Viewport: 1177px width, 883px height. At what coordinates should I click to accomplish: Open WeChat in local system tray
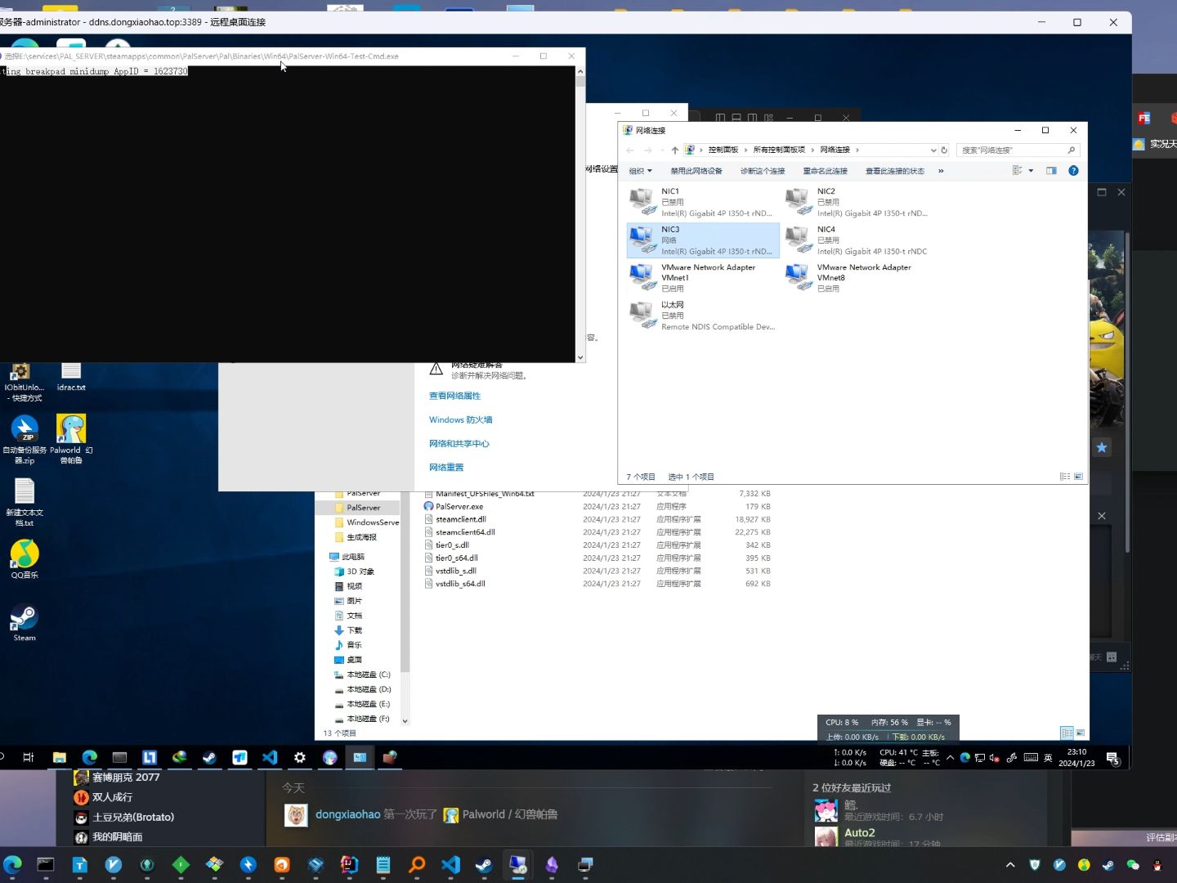pos(1133,865)
